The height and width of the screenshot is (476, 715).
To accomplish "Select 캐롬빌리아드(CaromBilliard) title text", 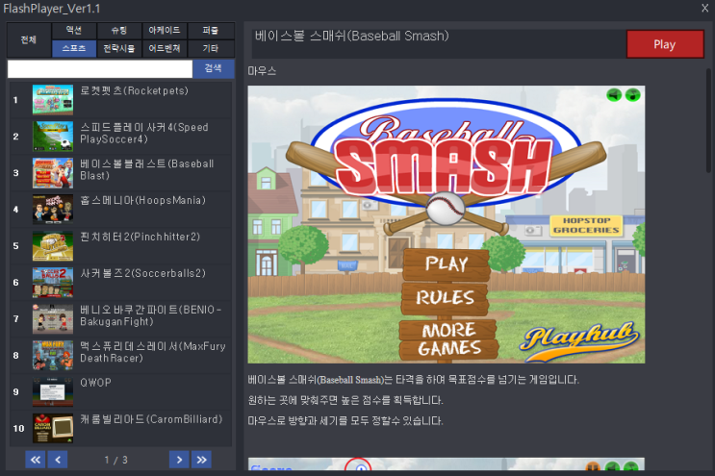I will [151, 419].
